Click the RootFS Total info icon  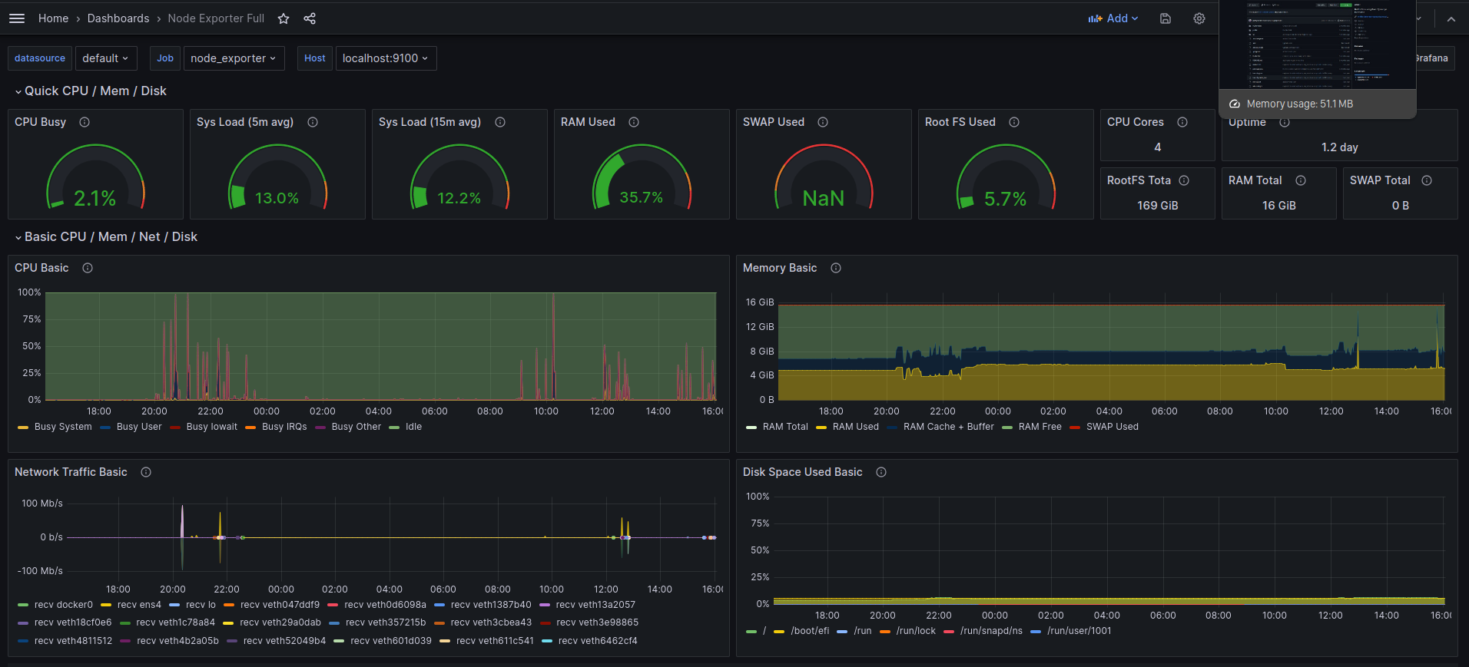(1184, 180)
